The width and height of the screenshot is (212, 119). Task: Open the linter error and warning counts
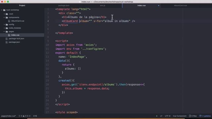point(25,116)
